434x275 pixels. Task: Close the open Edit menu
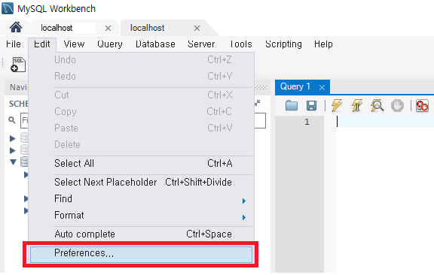[42, 44]
